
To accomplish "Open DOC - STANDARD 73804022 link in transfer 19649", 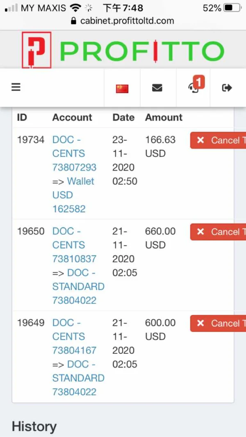I will [x=78, y=378].
